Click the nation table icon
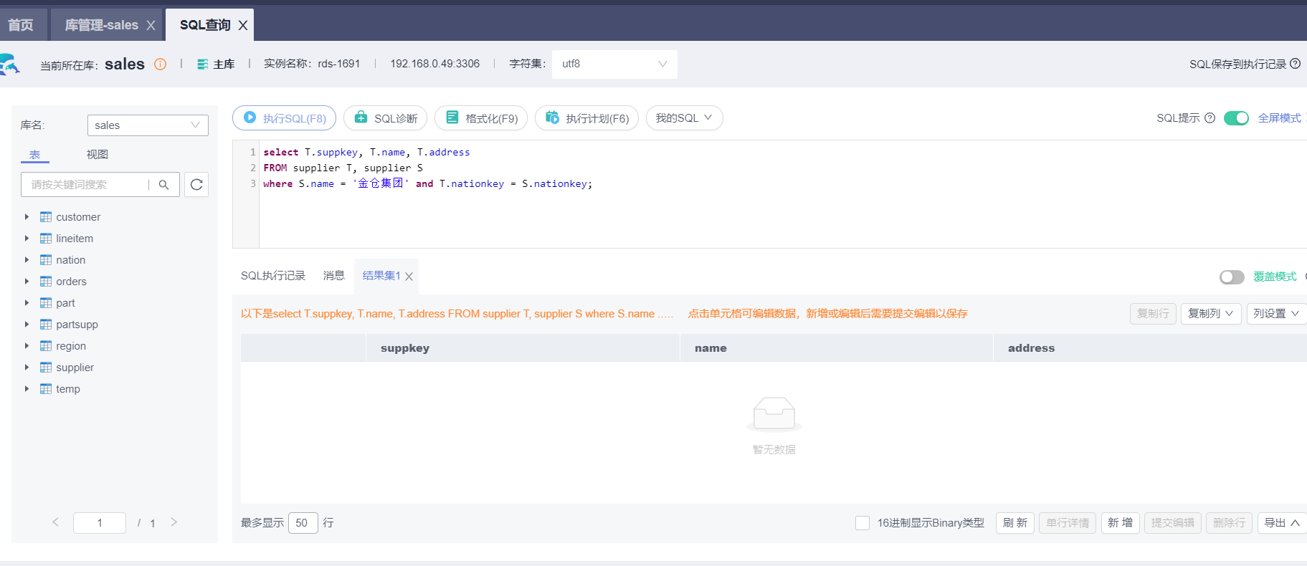This screenshot has height=566, width=1307. 46,260
